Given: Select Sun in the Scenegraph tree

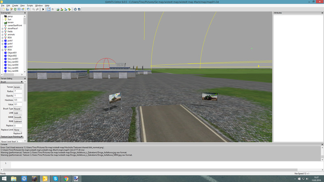Looking at the screenshot, I should point(9,19).
